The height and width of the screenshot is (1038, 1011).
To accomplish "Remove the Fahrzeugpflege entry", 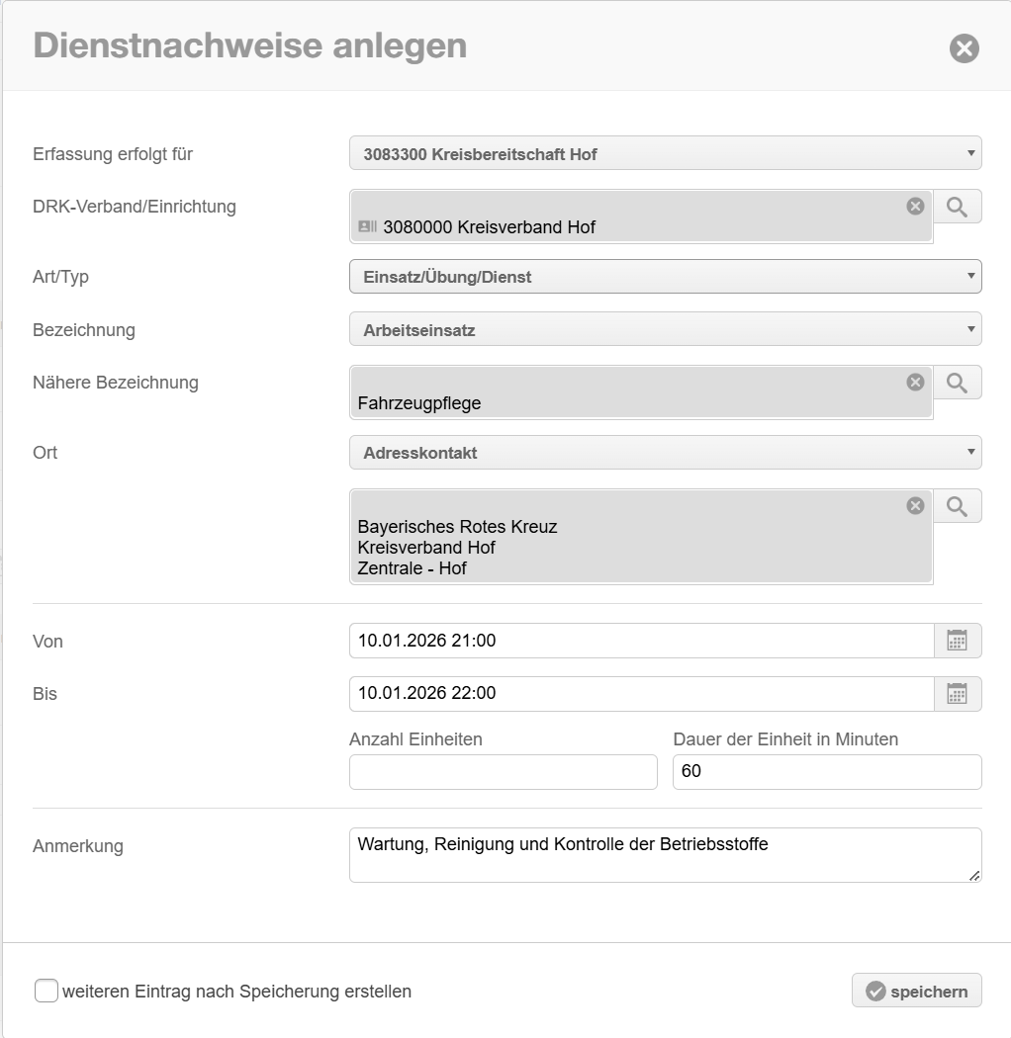I will click(915, 382).
